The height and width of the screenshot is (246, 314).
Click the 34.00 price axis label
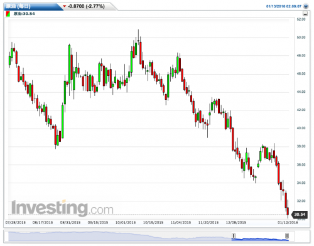(301, 183)
